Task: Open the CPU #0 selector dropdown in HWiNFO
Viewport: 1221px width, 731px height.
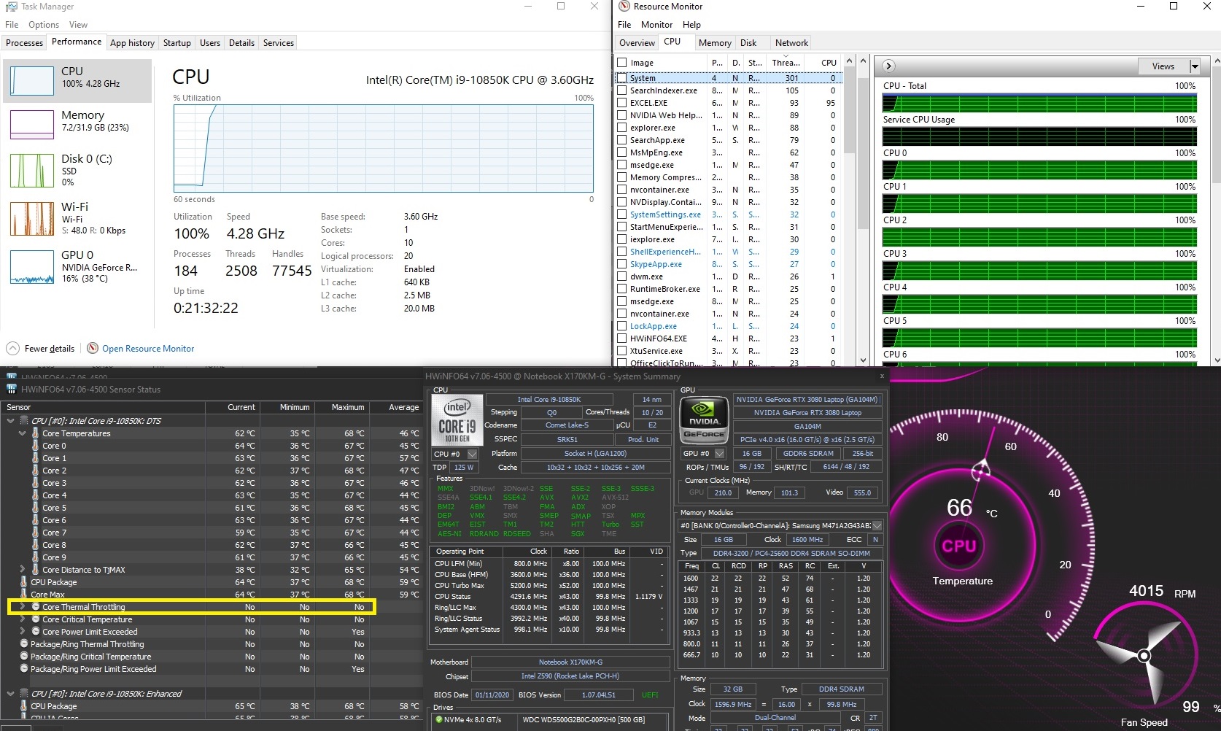Action: point(473,454)
